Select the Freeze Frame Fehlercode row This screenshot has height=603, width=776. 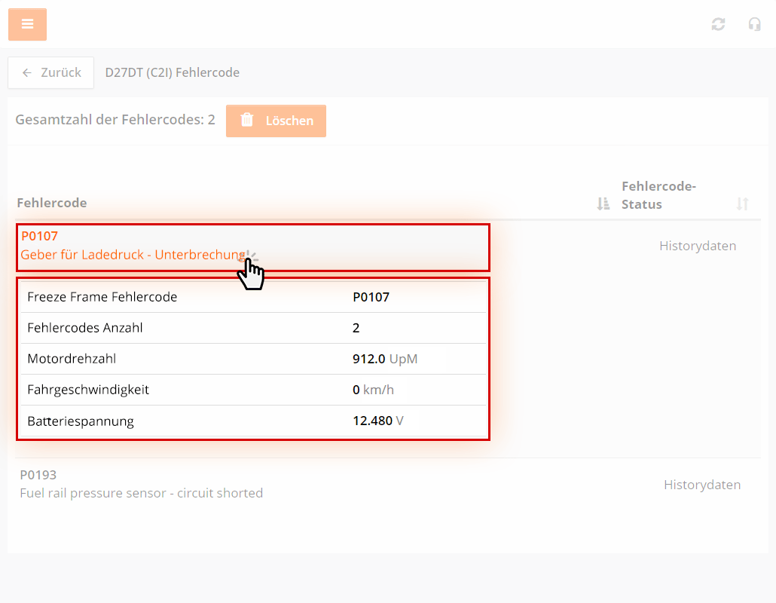(x=253, y=297)
